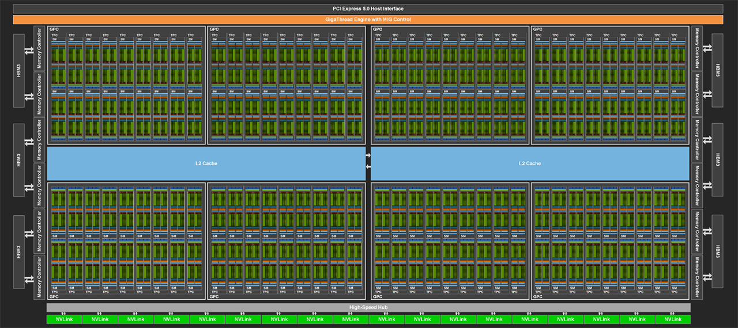Viewport: 738px width, 328px height.
Task: Click the GPC label of the bottom-right GPC
Action: point(537,297)
